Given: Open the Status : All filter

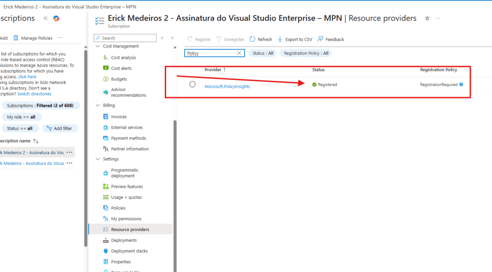Looking at the screenshot, I should point(263,53).
